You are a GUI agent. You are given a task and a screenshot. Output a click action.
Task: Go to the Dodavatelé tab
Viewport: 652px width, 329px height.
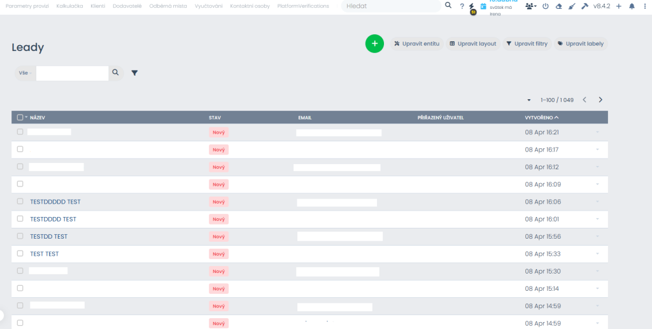tap(129, 6)
